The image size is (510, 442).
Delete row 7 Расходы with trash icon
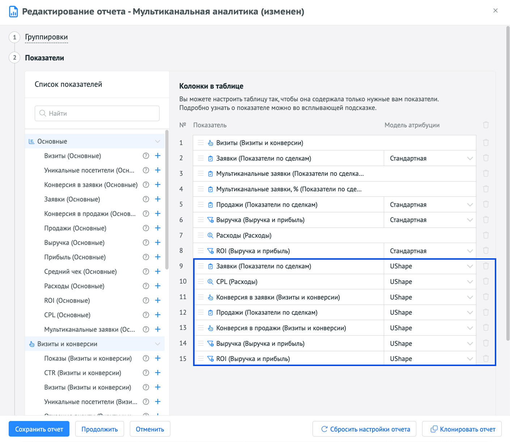point(486,235)
